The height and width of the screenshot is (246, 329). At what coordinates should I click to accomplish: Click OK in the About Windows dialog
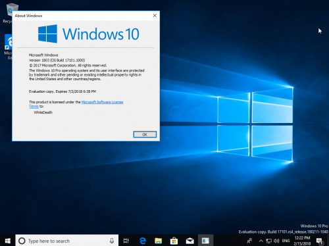[145, 134]
